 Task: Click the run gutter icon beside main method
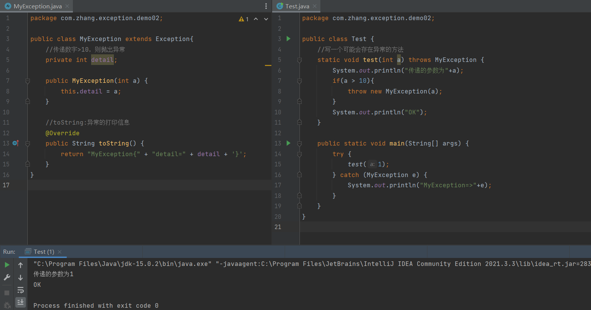click(288, 143)
